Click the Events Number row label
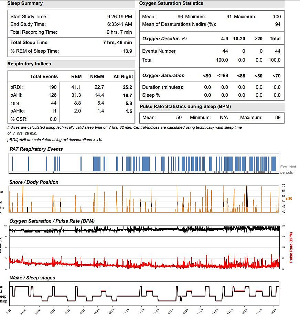The height and width of the screenshot is (320, 300). coord(159,51)
